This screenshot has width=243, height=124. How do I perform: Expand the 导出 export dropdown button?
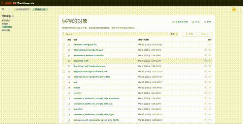pyautogui.click(x=205, y=34)
